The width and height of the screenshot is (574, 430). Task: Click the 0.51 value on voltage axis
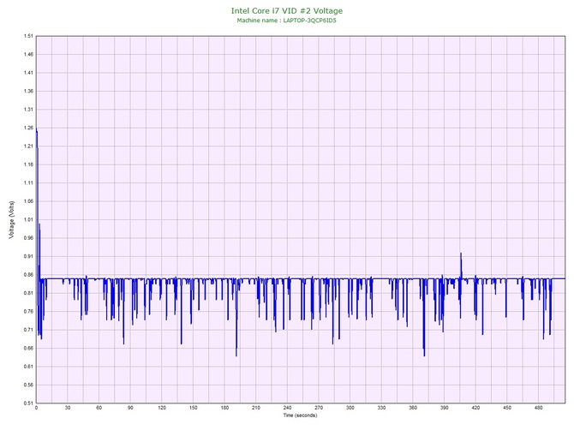point(28,403)
